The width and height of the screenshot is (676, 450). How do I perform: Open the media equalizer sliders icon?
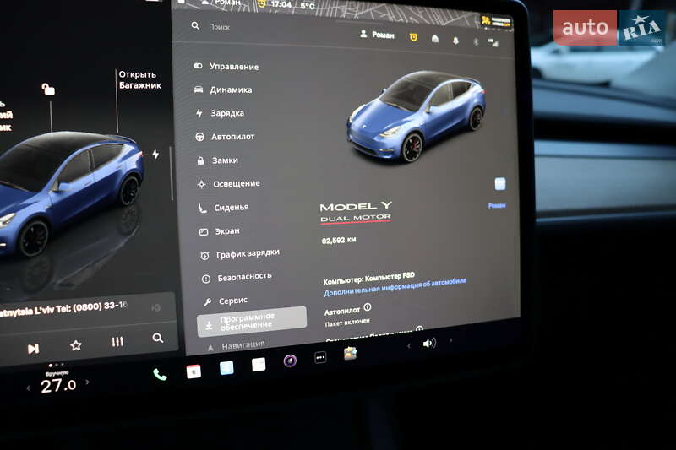(x=117, y=341)
